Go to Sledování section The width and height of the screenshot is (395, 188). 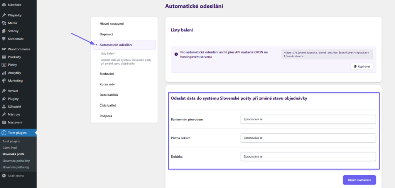pos(107,74)
